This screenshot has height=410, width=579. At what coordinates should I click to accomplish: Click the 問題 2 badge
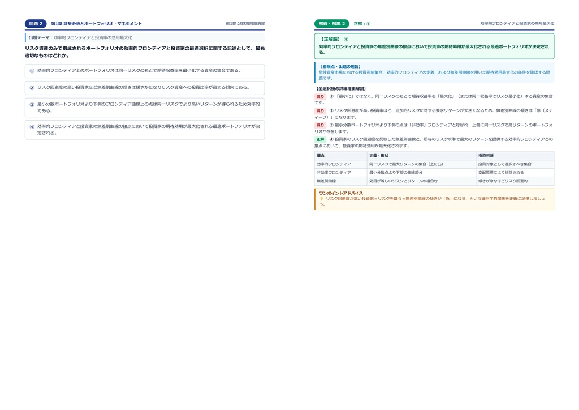click(x=36, y=24)
